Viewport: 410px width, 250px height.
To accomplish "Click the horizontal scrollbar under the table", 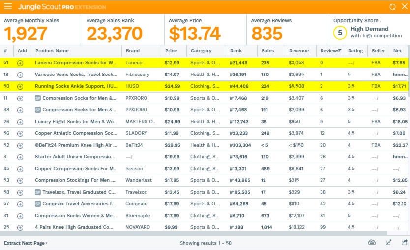I will pyautogui.click(x=194, y=233).
